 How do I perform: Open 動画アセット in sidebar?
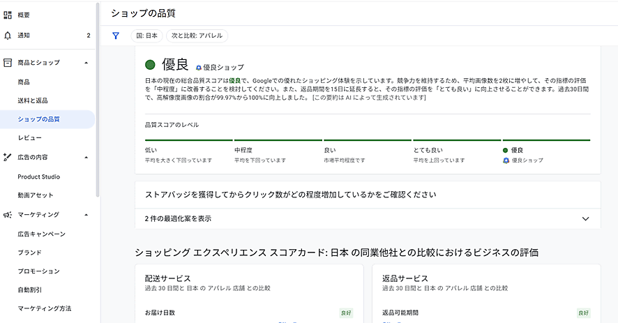coord(35,195)
